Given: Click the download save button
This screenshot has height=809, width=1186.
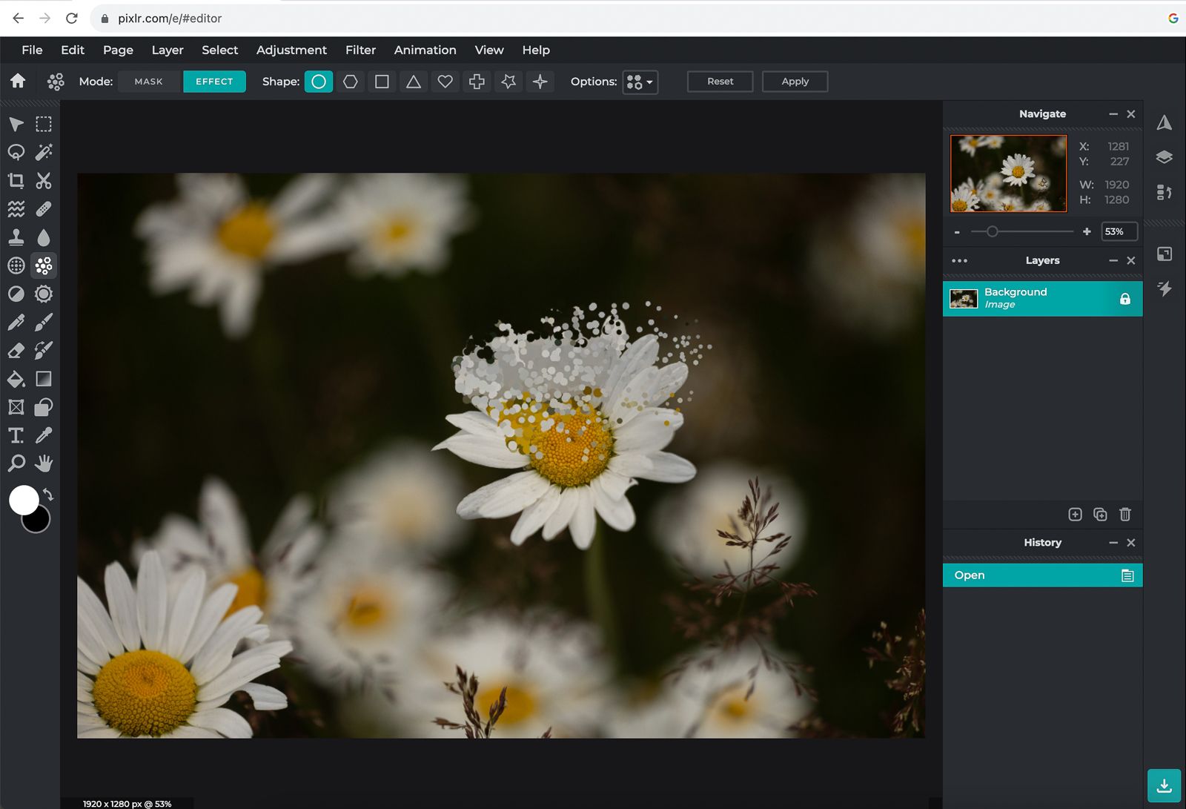Looking at the screenshot, I should (1164, 785).
